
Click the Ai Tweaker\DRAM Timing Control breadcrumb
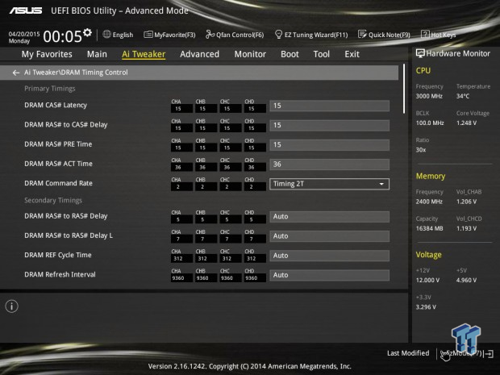pos(76,73)
